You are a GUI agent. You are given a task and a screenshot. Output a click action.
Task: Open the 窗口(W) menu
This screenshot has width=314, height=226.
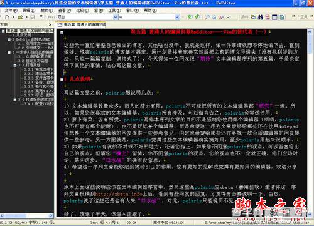click(x=133, y=10)
